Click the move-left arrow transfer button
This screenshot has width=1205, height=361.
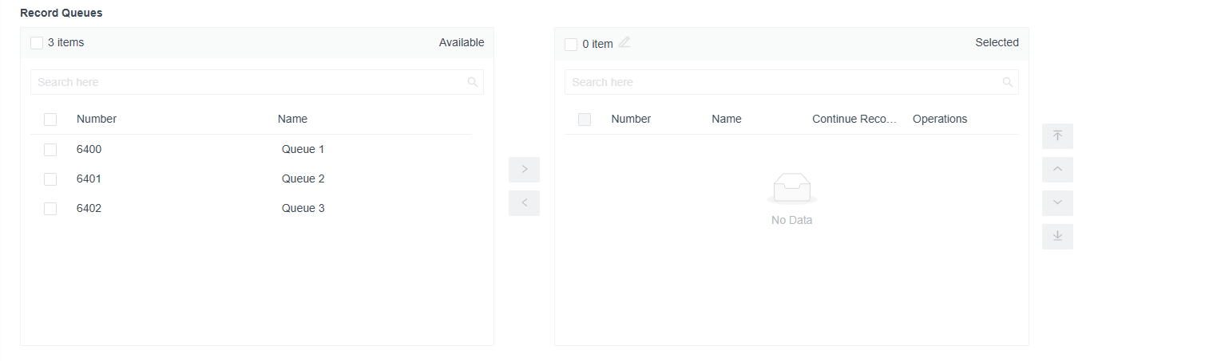pos(524,202)
